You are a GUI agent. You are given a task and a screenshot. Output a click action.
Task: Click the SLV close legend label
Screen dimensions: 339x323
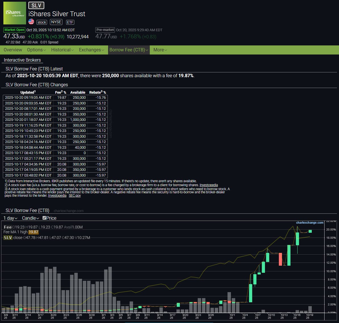point(13,238)
